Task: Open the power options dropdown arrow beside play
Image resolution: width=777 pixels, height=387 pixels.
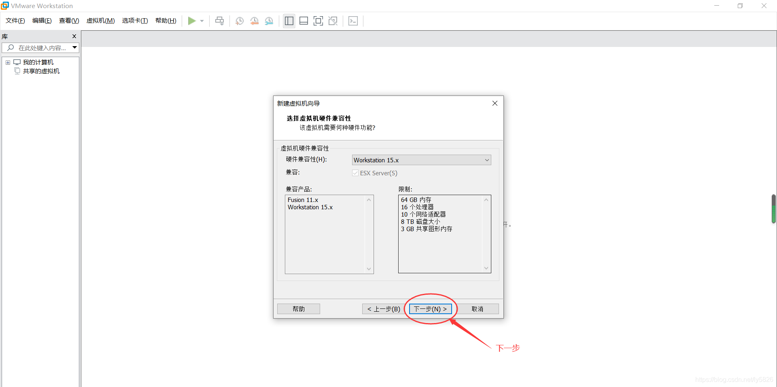Action: point(202,21)
